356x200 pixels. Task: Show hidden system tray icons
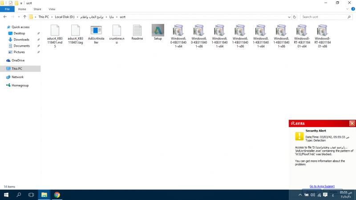[x=300, y=195]
